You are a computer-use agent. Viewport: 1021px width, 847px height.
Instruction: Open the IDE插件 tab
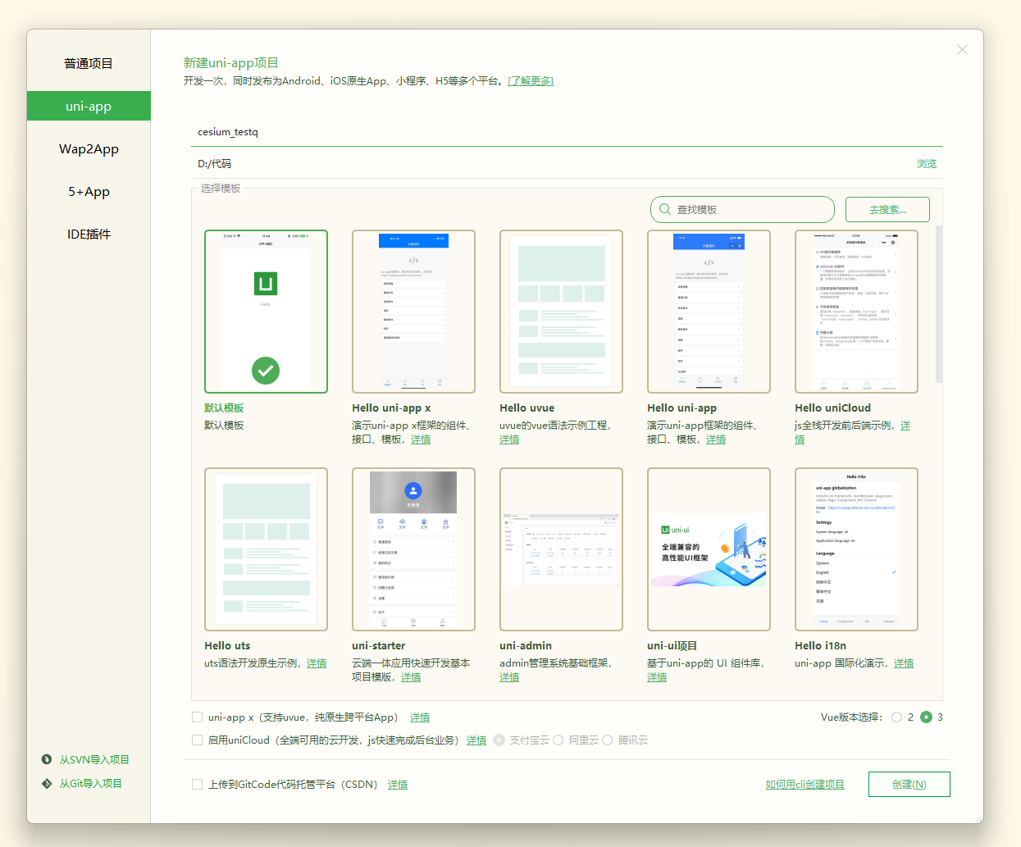coord(89,234)
